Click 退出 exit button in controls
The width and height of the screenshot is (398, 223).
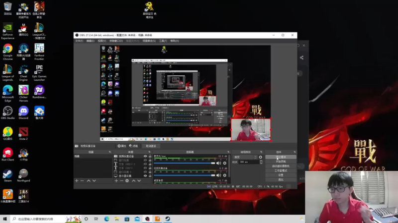[281, 180]
